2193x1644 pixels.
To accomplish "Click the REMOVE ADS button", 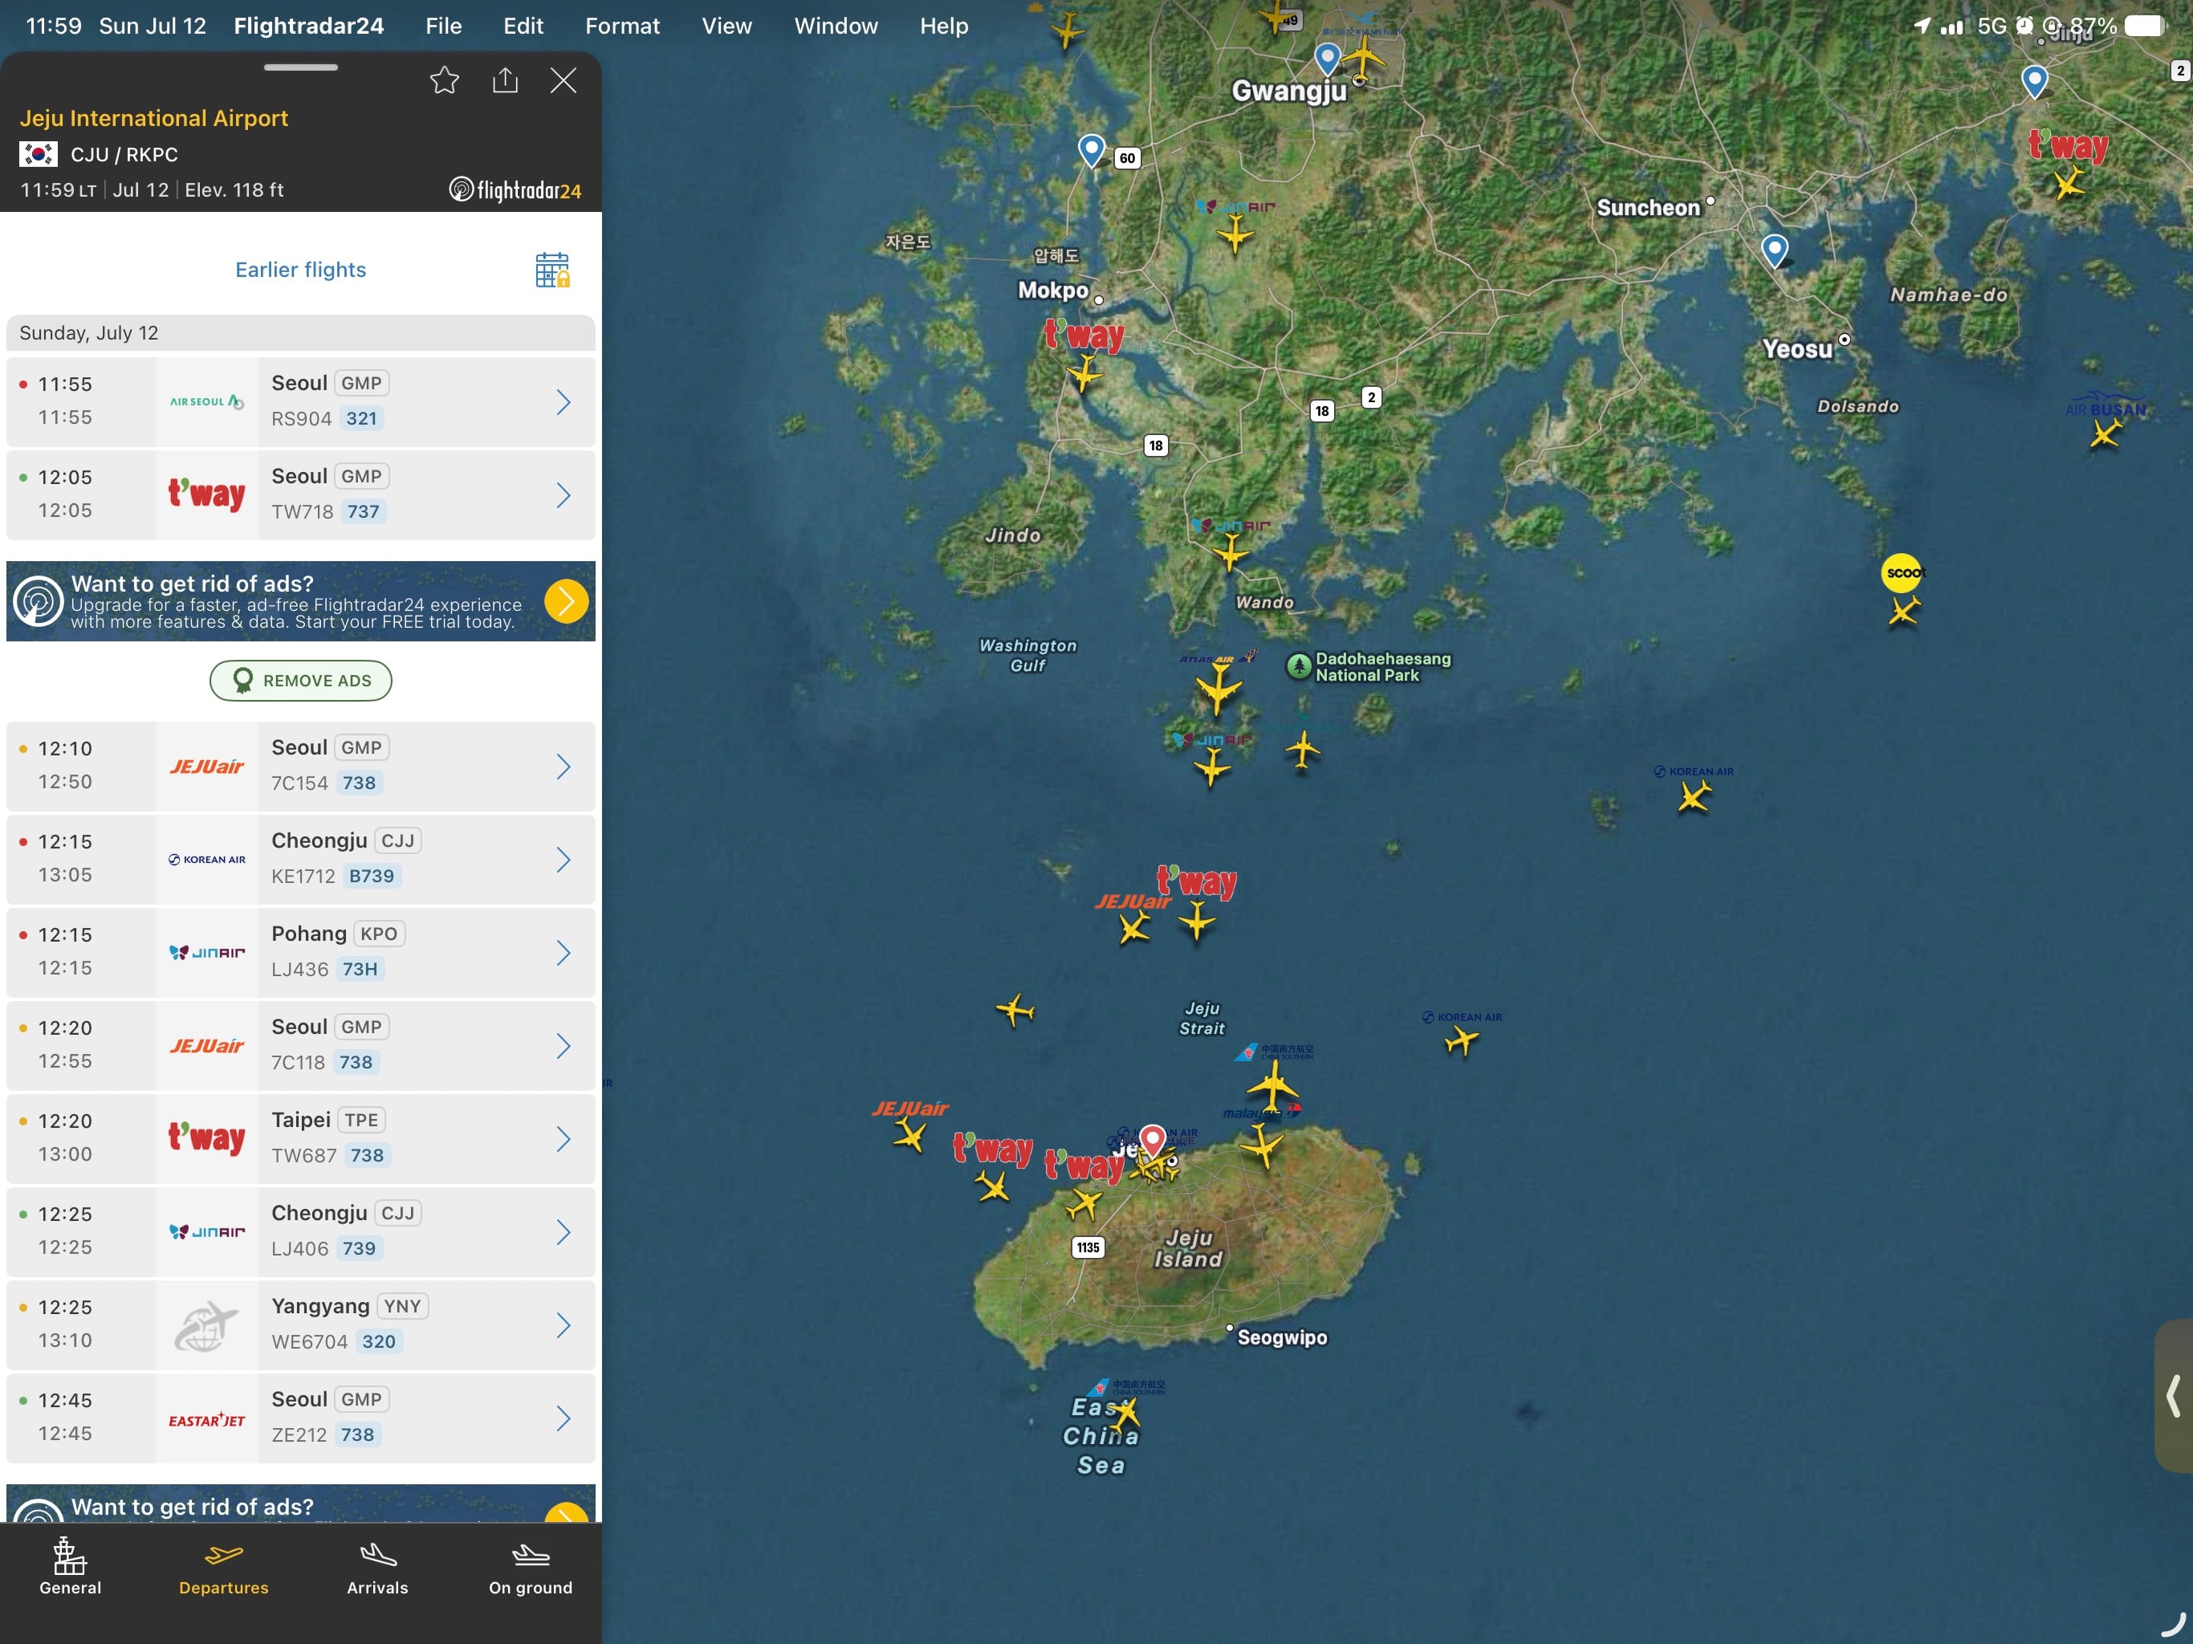I will pyautogui.click(x=300, y=680).
